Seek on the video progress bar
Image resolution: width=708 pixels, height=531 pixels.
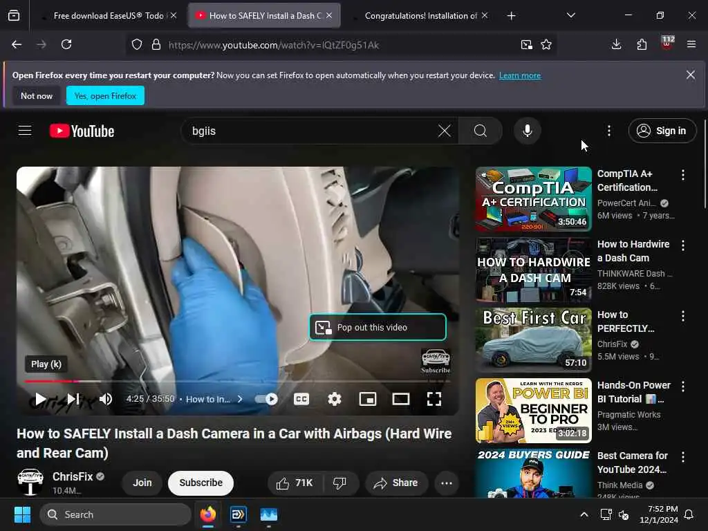(238, 382)
